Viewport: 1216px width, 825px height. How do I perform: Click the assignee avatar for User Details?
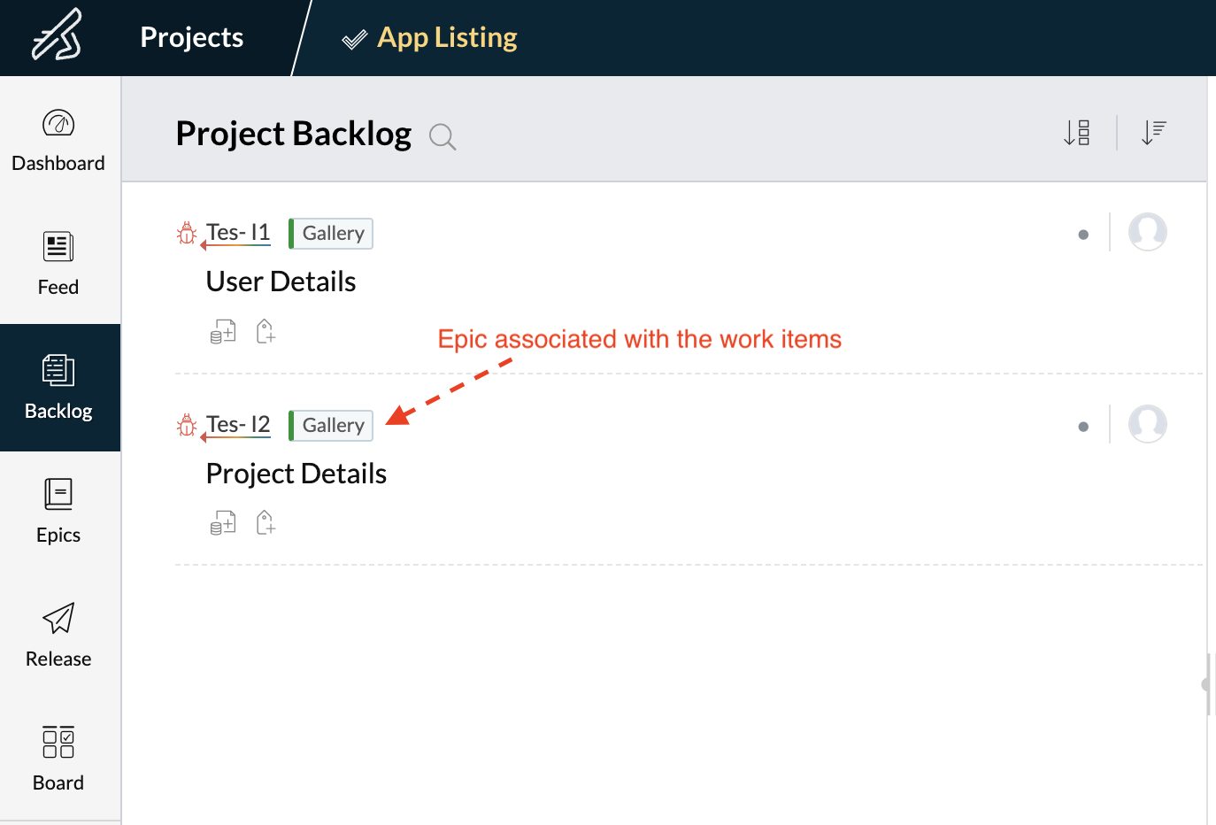tap(1147, 233)
